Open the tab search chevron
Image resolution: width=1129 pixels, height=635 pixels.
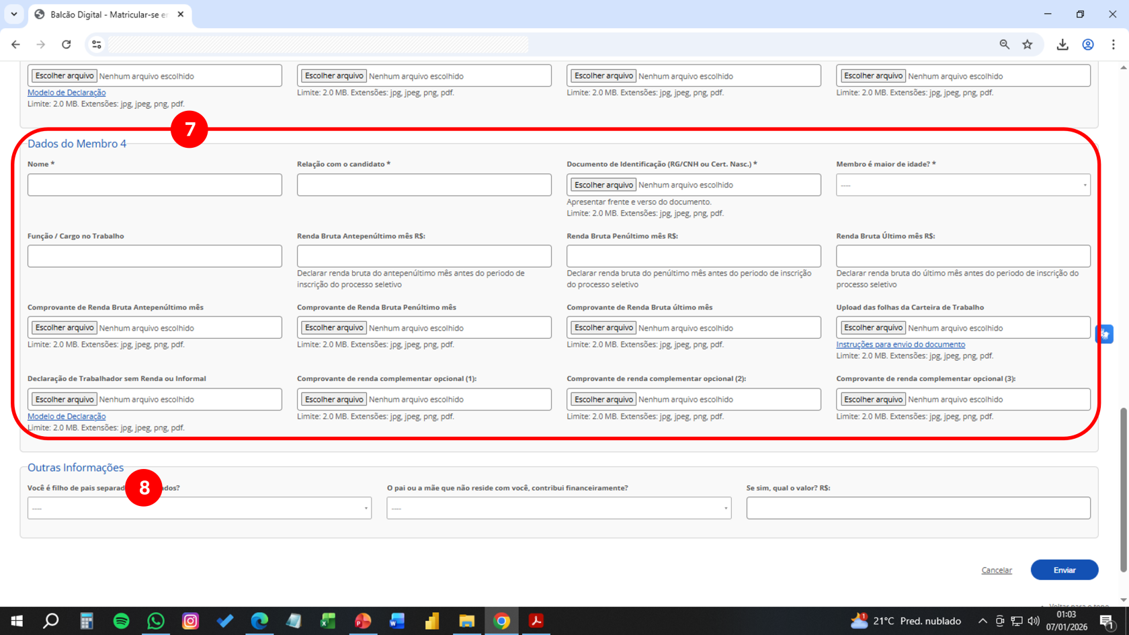click(x=14, y=14)
